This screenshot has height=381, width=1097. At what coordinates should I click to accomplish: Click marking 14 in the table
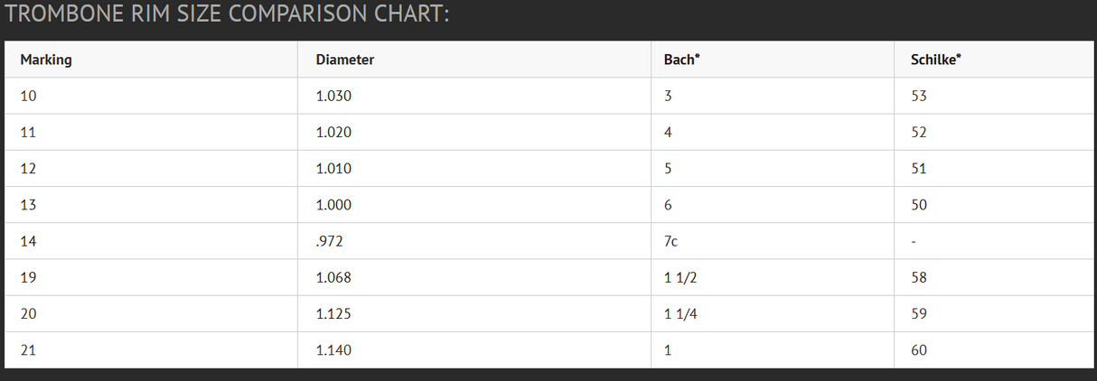click(28, 241)
